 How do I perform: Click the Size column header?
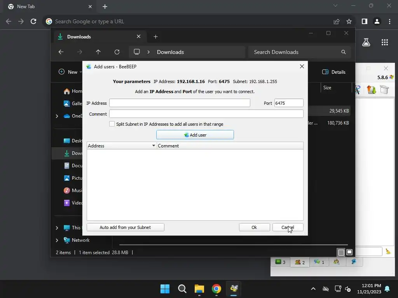pos(327,88)
